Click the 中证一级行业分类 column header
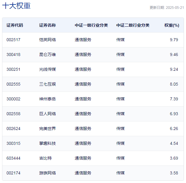Image resolution: width=186 pixels, height=183 pixels. point(91,25)
